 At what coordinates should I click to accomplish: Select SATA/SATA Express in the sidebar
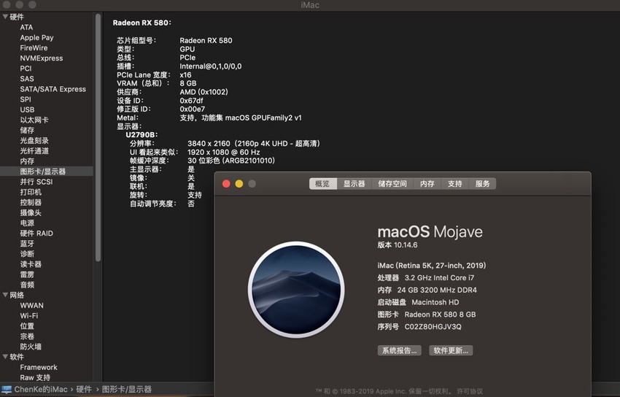[53, 89]
